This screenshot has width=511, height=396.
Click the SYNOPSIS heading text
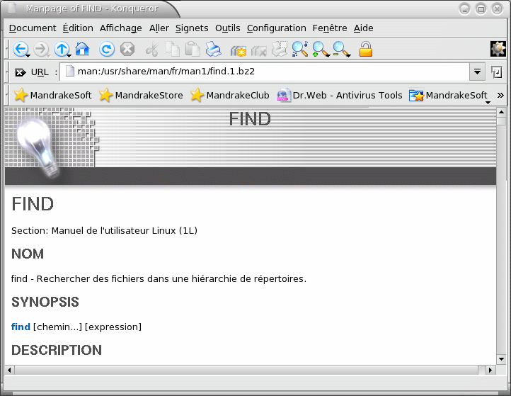45,302
